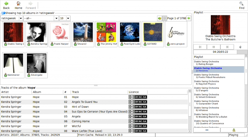Image resolution: width=248 pixels, height=137 pixels.
Task: Go to next albums page arrow
Action: 188,18
